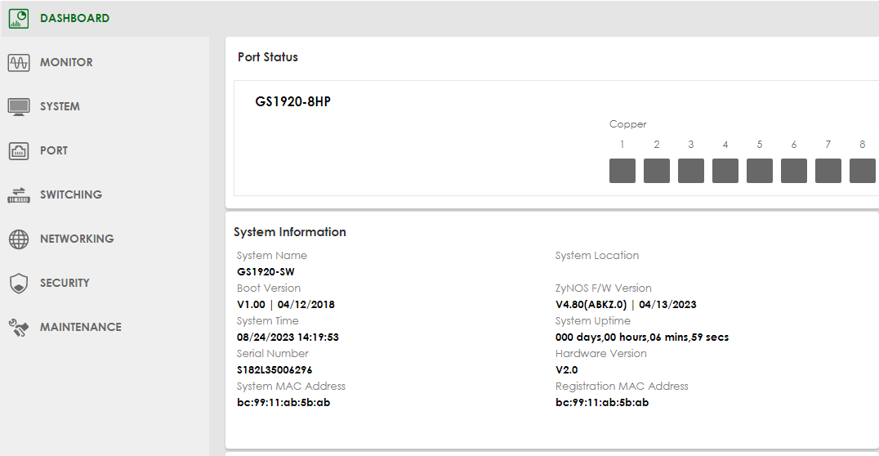Click the Monitor waveform icon
The image size is (879, 456).
point(19,62)
